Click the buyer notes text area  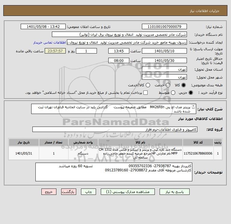[x=114, y=172]
